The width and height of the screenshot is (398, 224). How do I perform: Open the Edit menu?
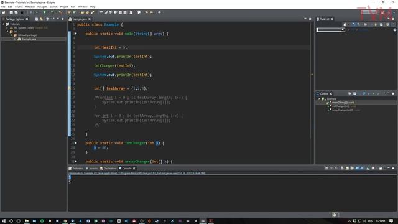tap(10, 7)
